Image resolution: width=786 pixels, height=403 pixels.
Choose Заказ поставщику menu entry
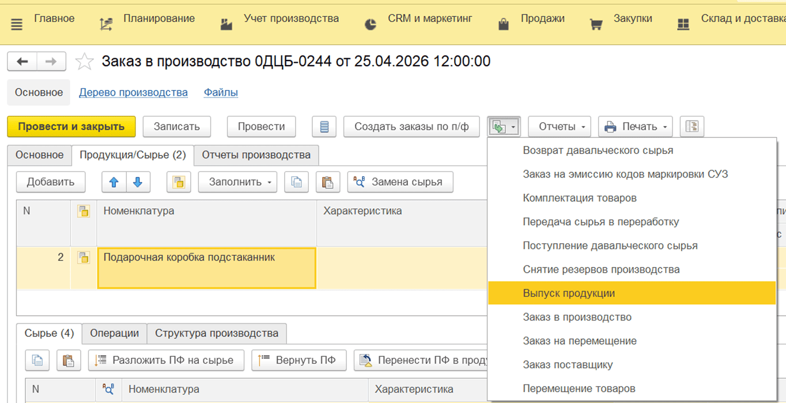568,364
